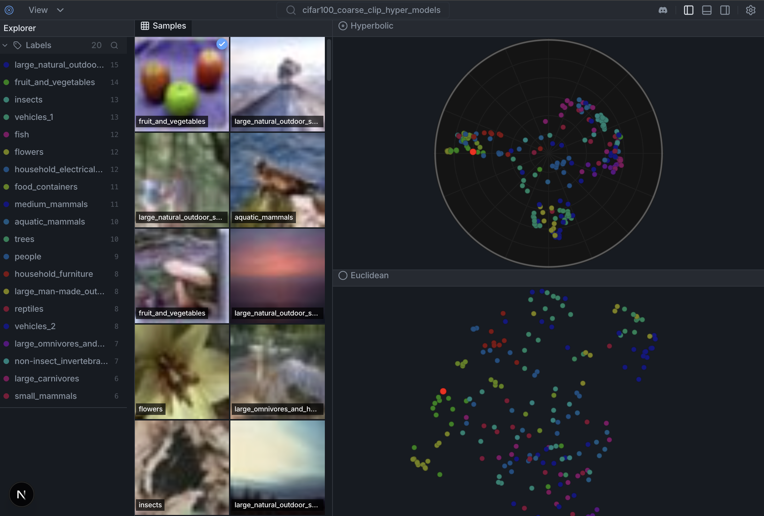The width and height of the screenshot is (764, 516).
Task: Open the View menu
Action: coord(38,10)
